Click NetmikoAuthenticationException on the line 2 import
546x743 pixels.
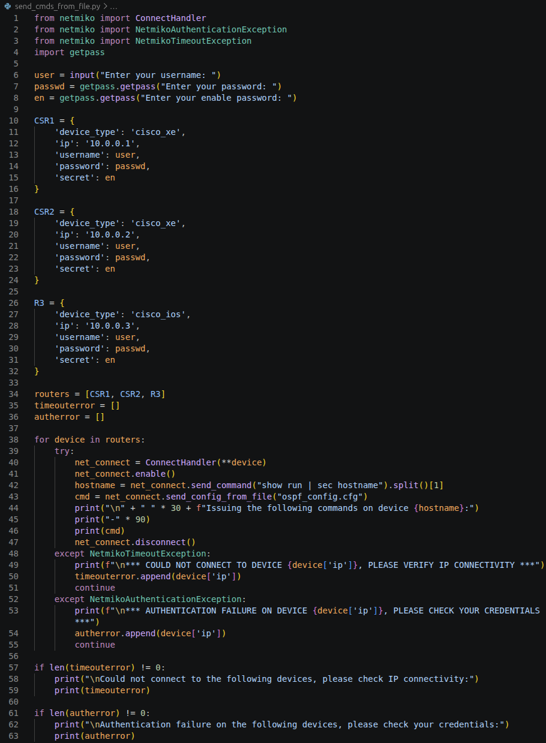point(211,29)
